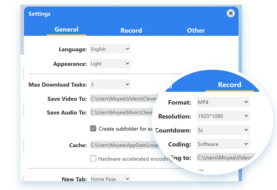Open the Language dropdown set to English
The height and width of the screenshot is (190, 277).
[x=111, y=49]
